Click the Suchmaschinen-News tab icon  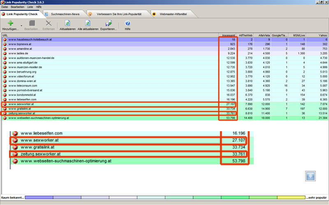point(46,14)
